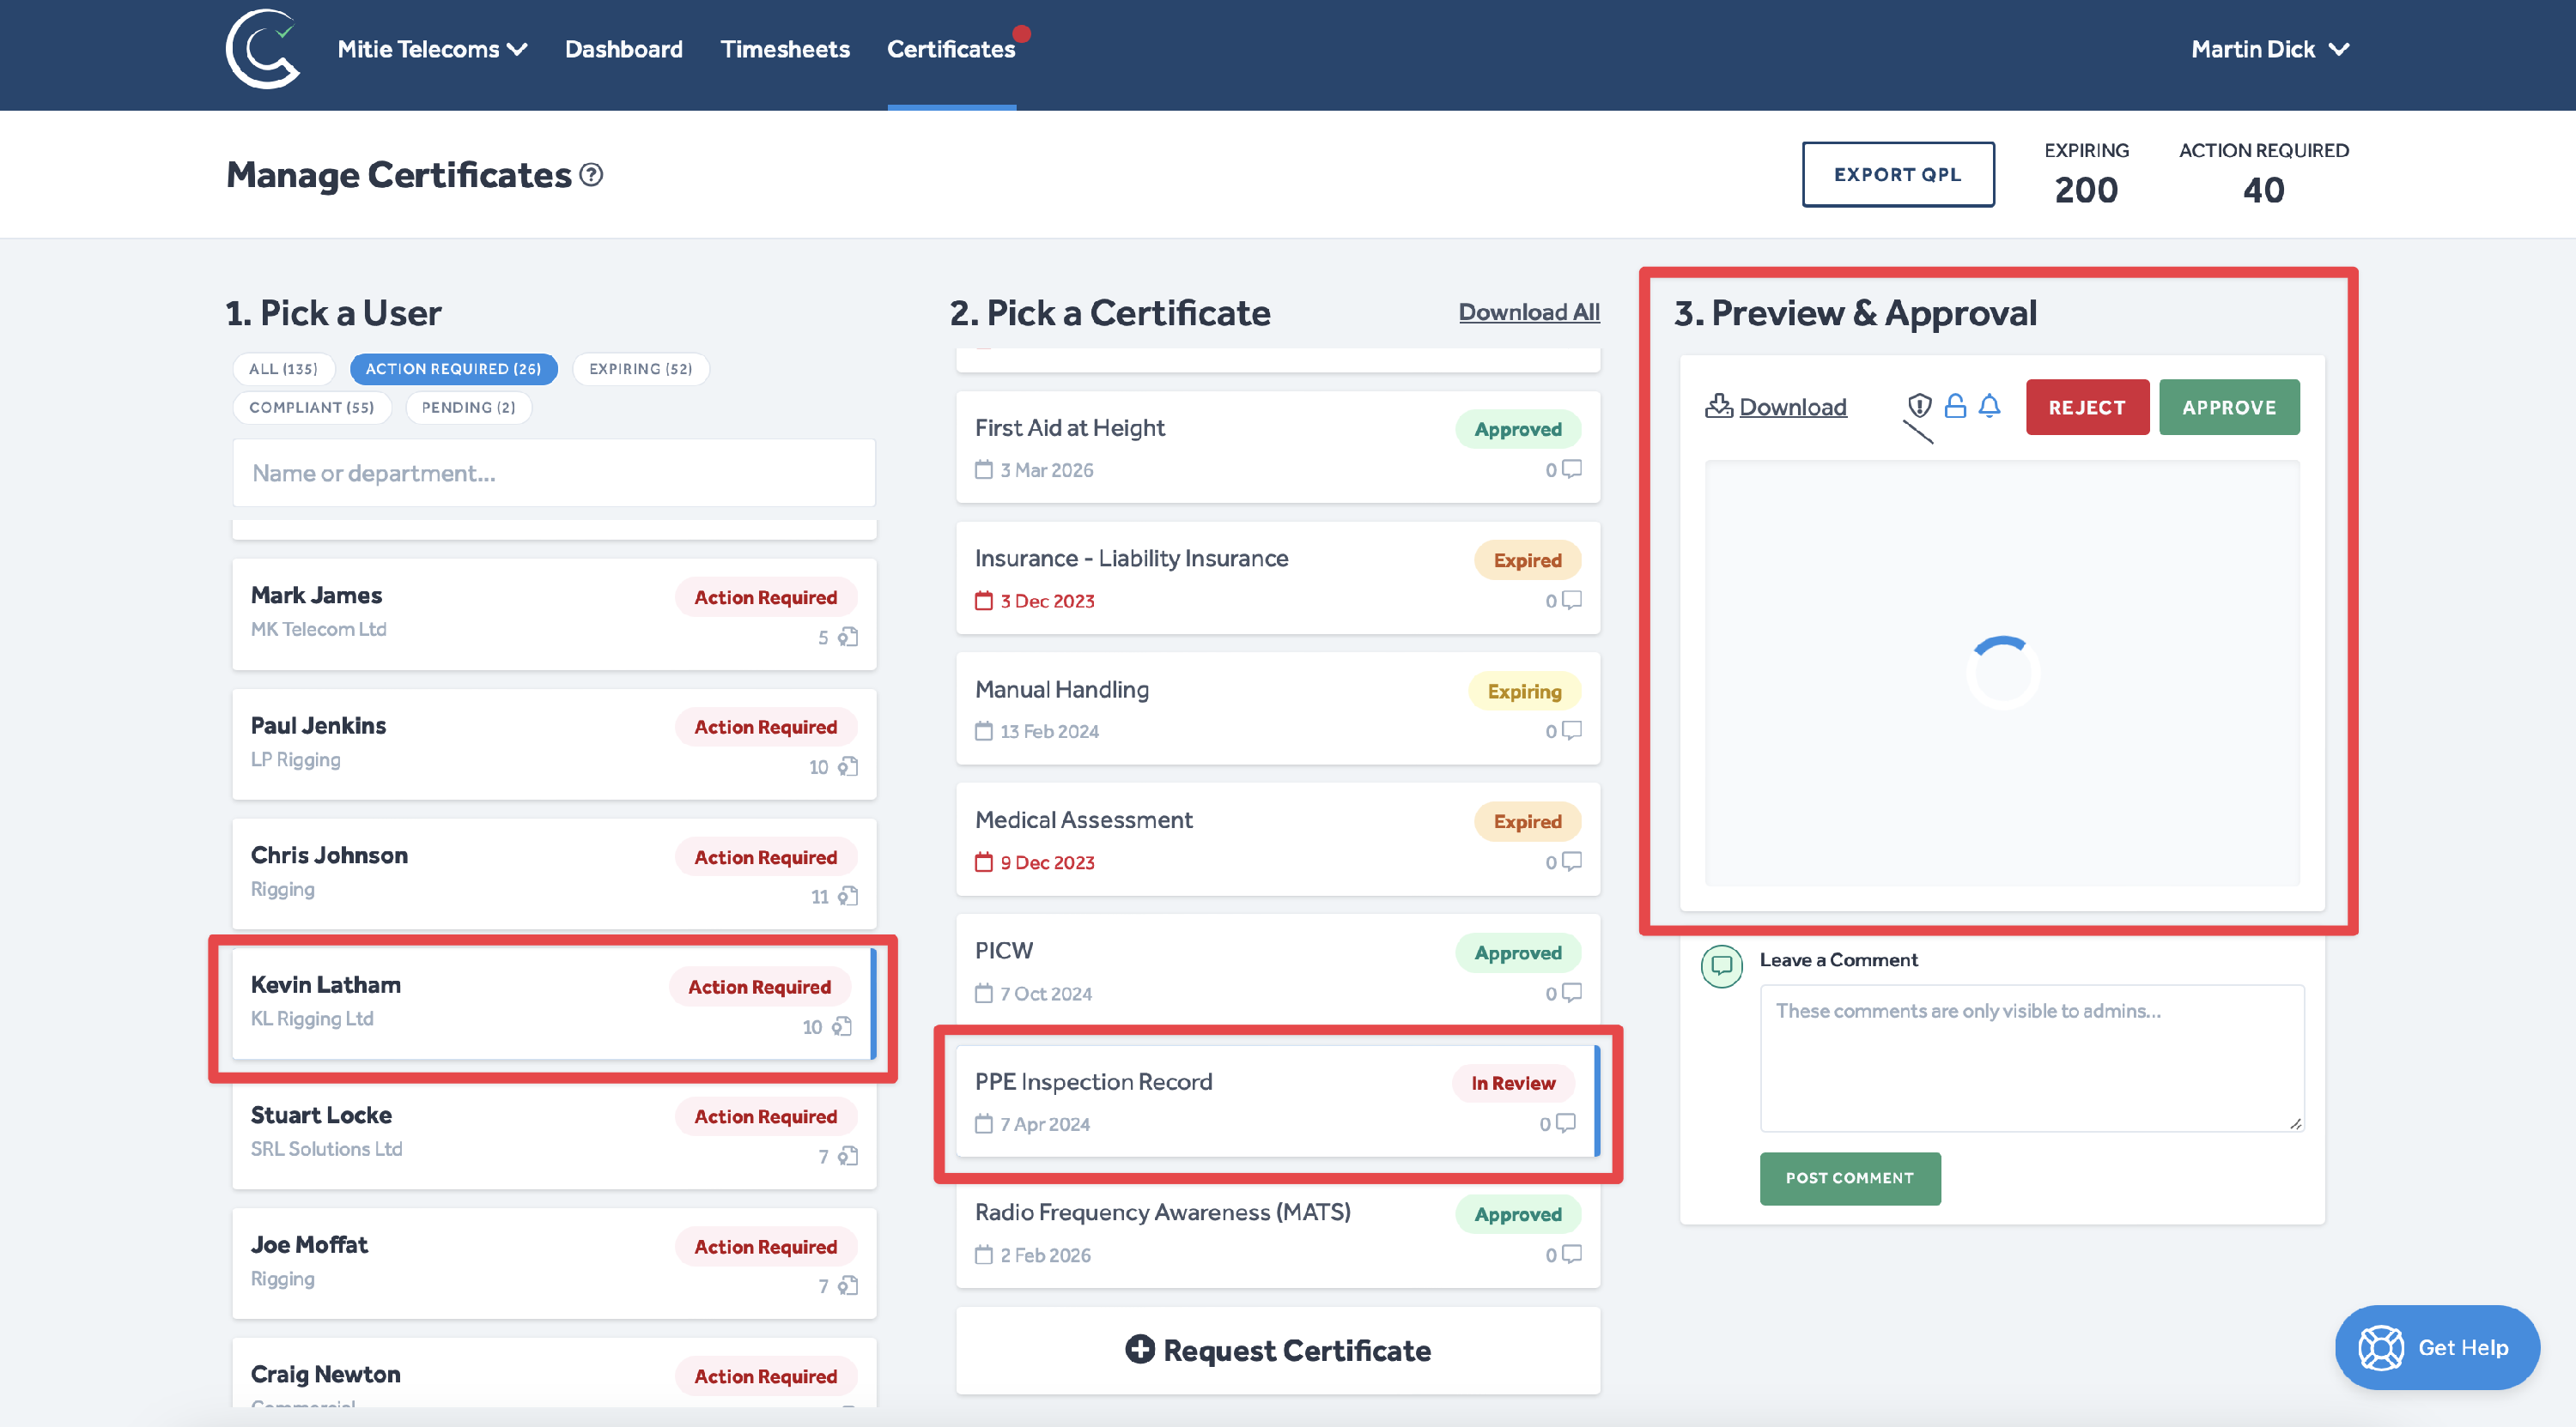Click the Name or department search field
Image resolution: width=2576 pixels, height=1427 pixels.
554,473
